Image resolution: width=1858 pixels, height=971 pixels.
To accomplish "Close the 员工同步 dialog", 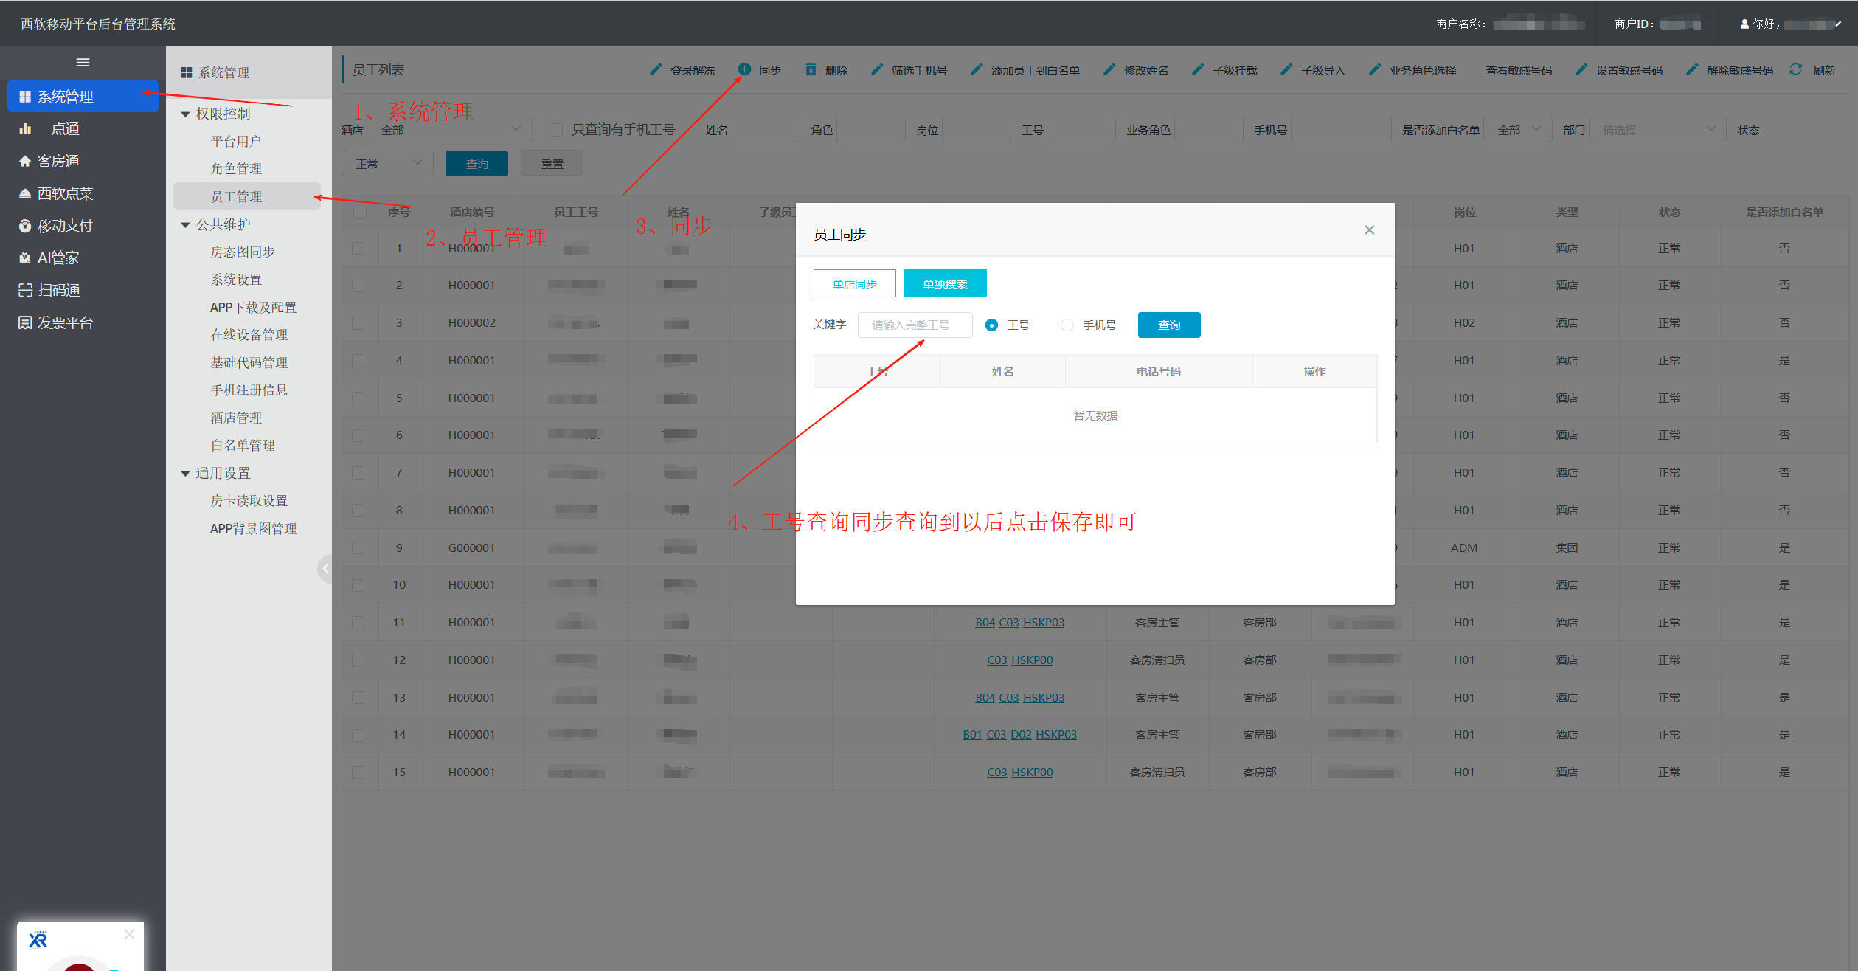I will coord(1369,230).
